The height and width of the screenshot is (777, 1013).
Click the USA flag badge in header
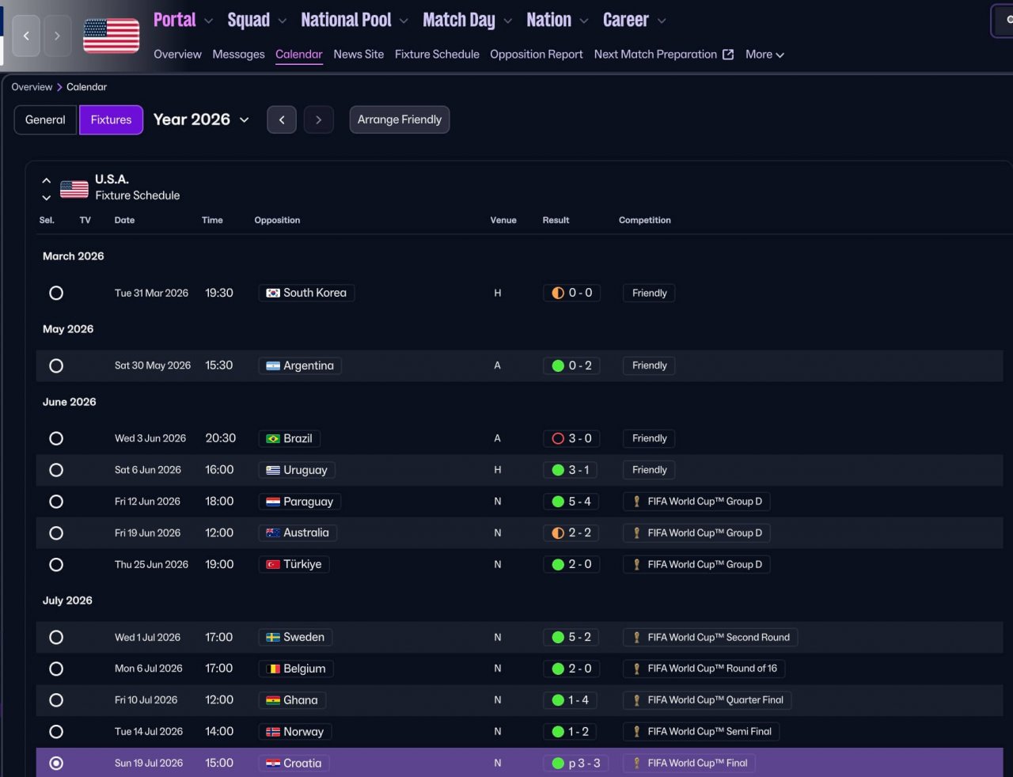[112, 36]
